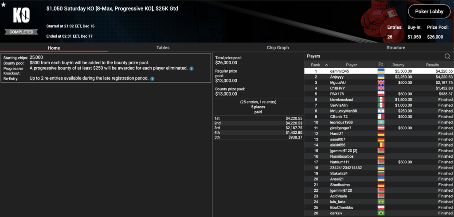
Task: Click the Progressive Knockout info icon
Action: click(191, 68)
